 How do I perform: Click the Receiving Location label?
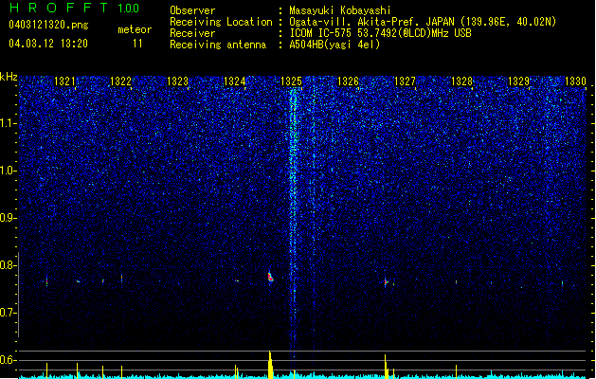[x=221, y=22]
